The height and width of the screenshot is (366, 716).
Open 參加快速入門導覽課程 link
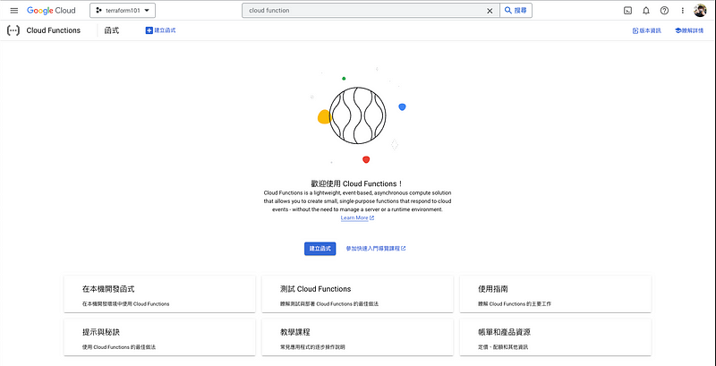pos(376,249)
